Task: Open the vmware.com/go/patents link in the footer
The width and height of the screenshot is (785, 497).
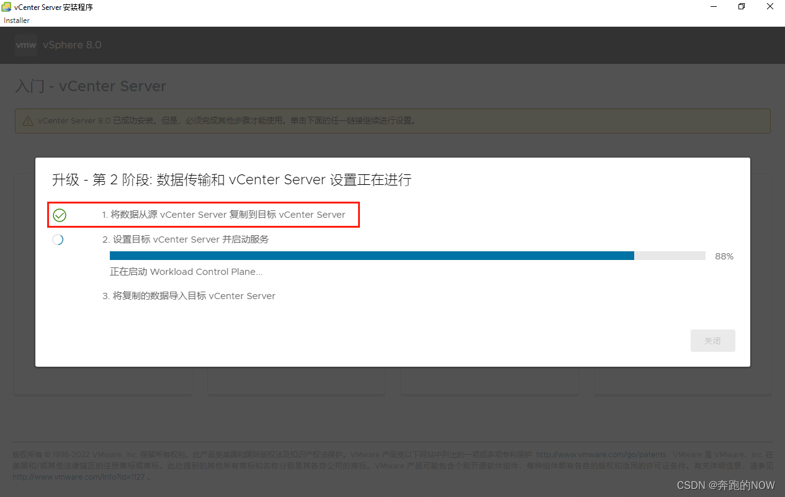Action: point(601,455)
